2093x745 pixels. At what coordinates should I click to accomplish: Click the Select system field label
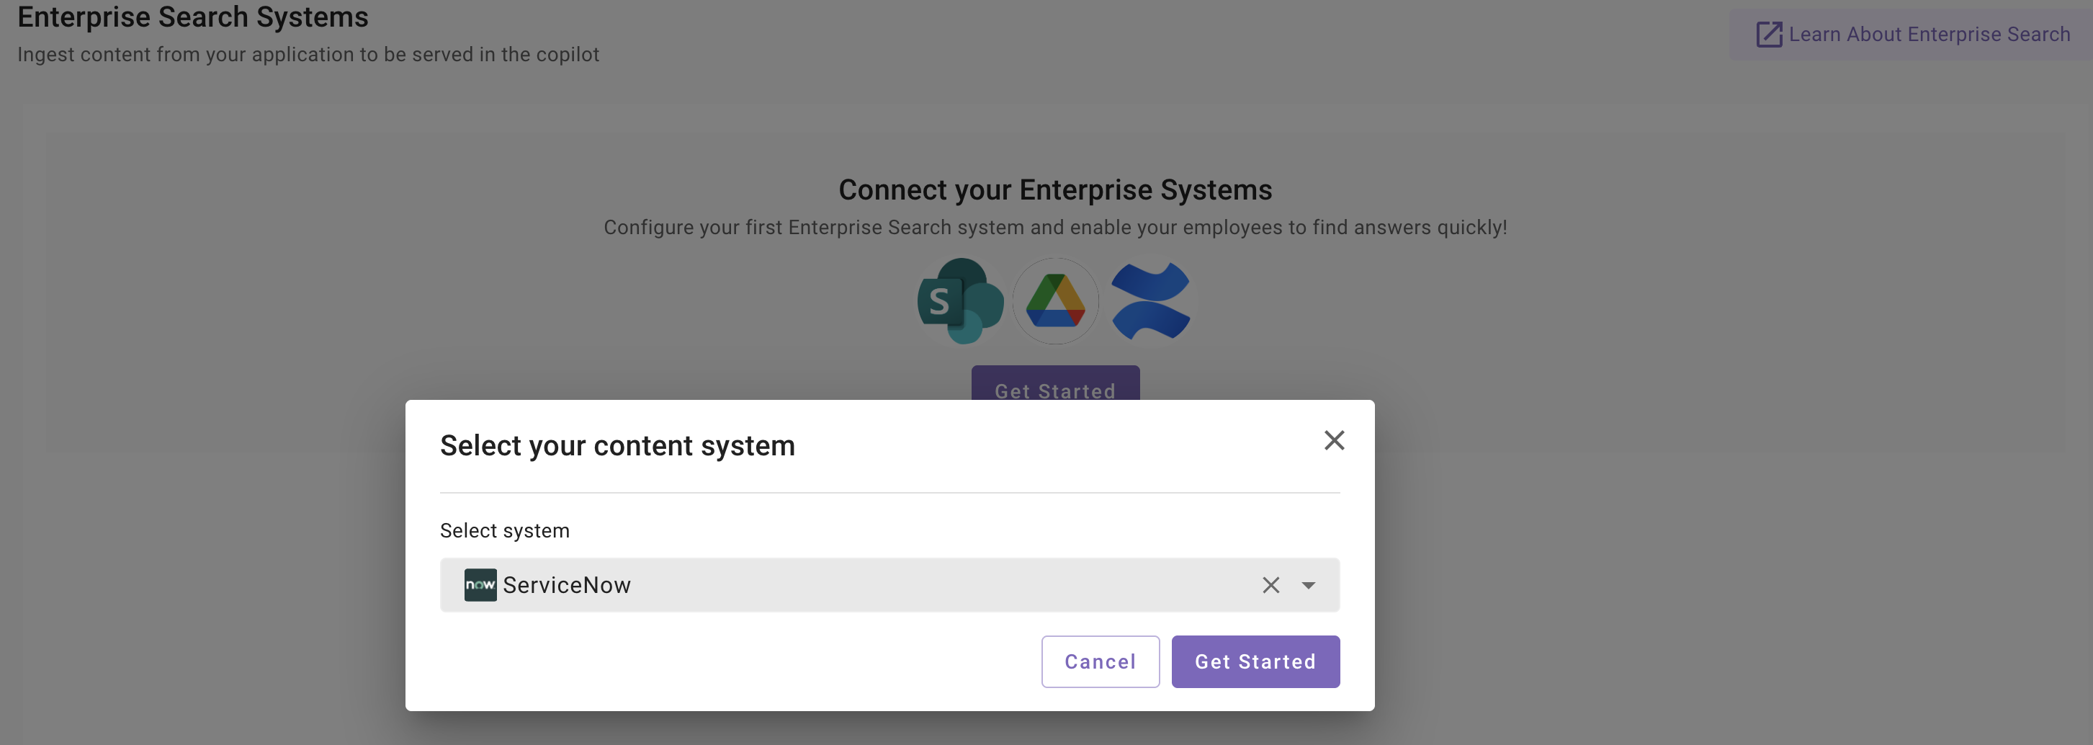pos(505,530)
